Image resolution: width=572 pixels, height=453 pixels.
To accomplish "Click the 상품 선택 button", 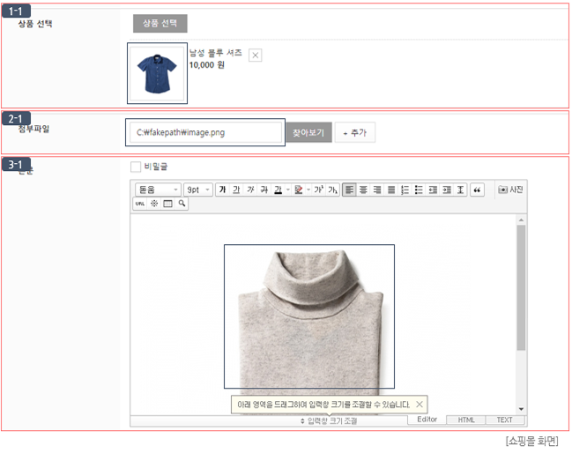I will (x=160, y=24).
